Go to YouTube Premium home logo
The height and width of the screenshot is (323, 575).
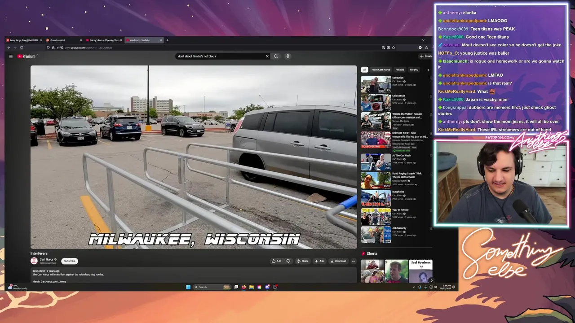tap(27, 56)
